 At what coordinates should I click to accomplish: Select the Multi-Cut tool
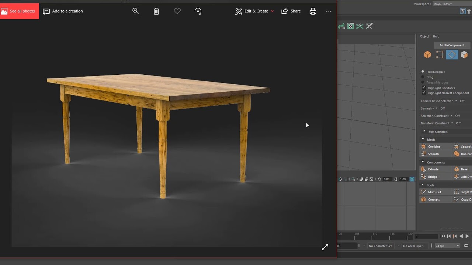point(435,192)
